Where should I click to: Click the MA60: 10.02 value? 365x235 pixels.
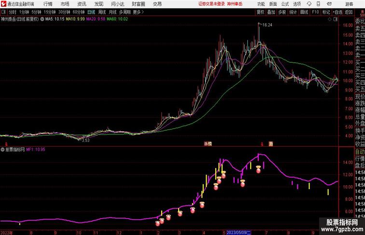click(x=117, y=19)
